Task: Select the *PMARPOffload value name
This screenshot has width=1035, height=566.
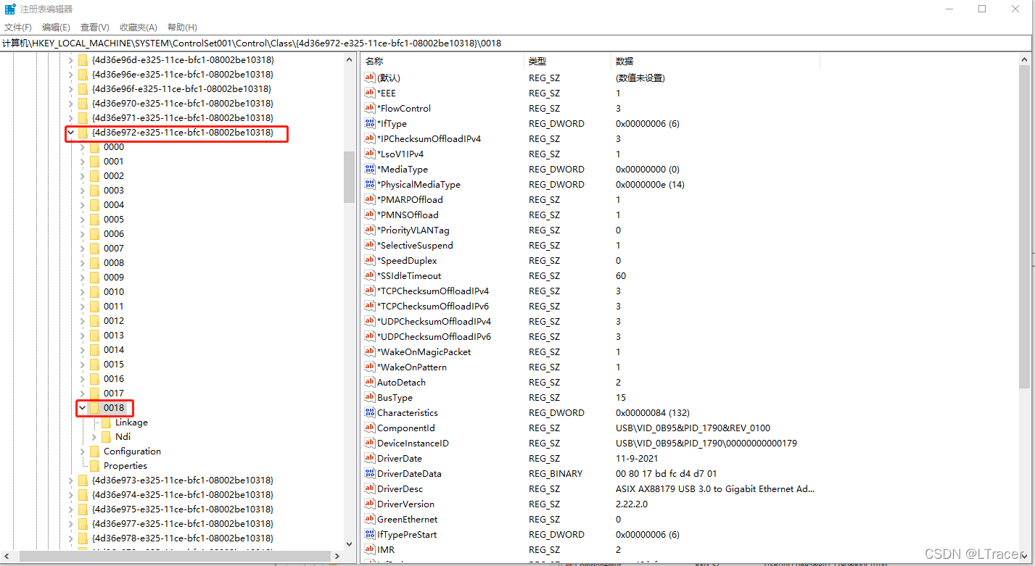Action: click(410, 199)
